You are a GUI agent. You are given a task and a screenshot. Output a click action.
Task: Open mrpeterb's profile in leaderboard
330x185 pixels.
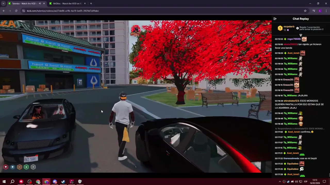click(x=289, y=27)
